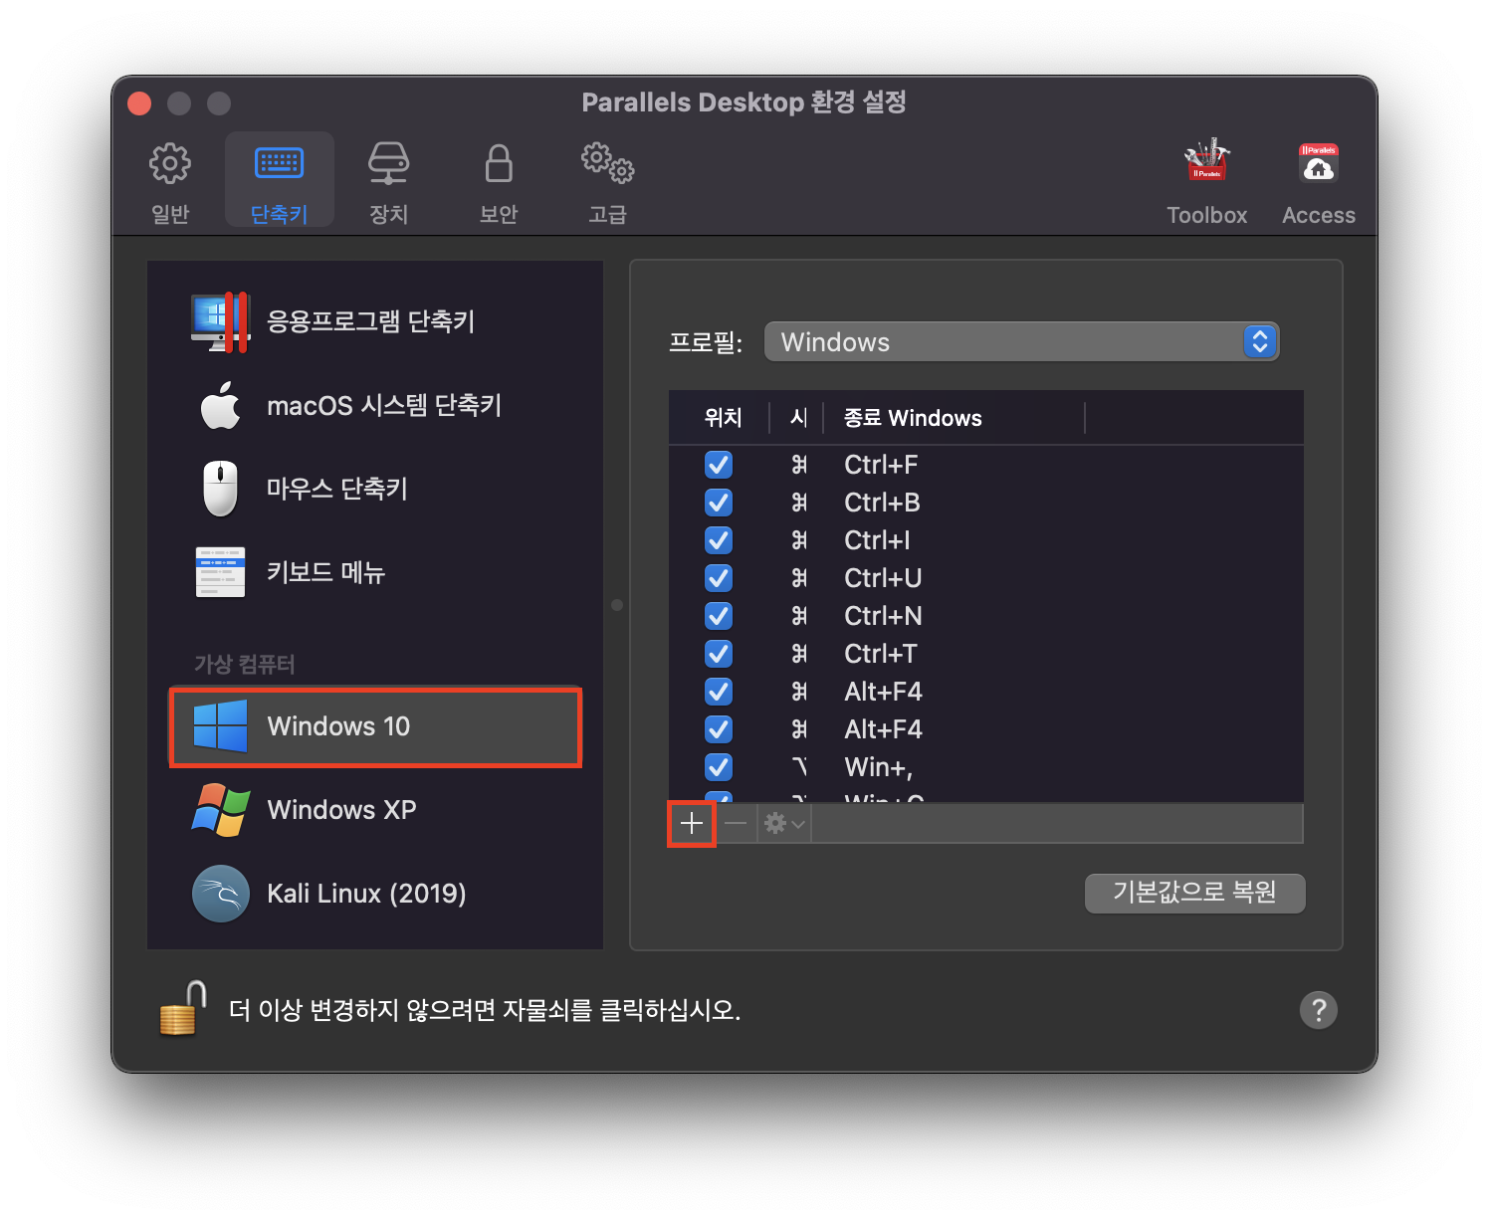Open help with the question mark button
Screen dimensions: 1489x1220
[1319, 1010]
